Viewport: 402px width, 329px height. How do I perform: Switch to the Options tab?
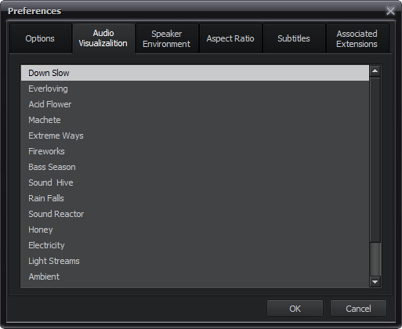click(x=40, y=38)
